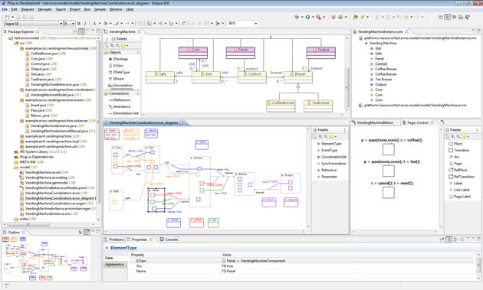Select the RefTransition palette tool

pyautogui.click(x=462, y=177)
